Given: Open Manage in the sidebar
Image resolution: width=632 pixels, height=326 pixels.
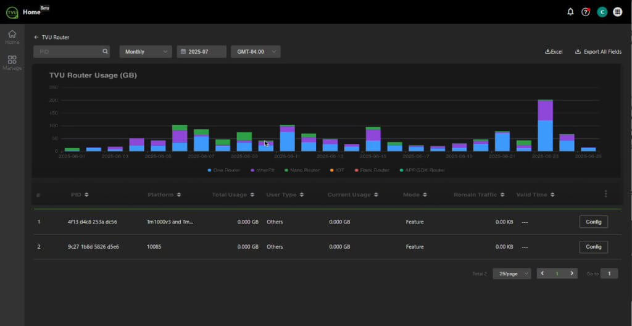Looking at the screenshot, I should click(12, 63).
